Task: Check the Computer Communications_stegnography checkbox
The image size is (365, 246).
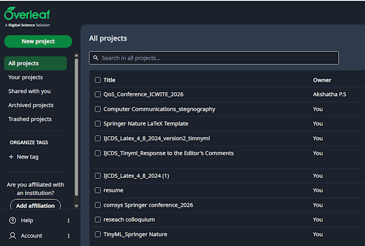Action: point(98,109)
